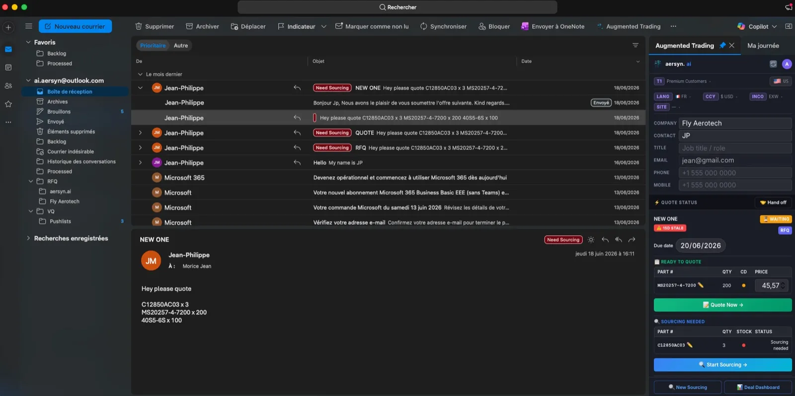Collapse the RFQ folder chevron

pyautogui.click(x=31, y=182)
